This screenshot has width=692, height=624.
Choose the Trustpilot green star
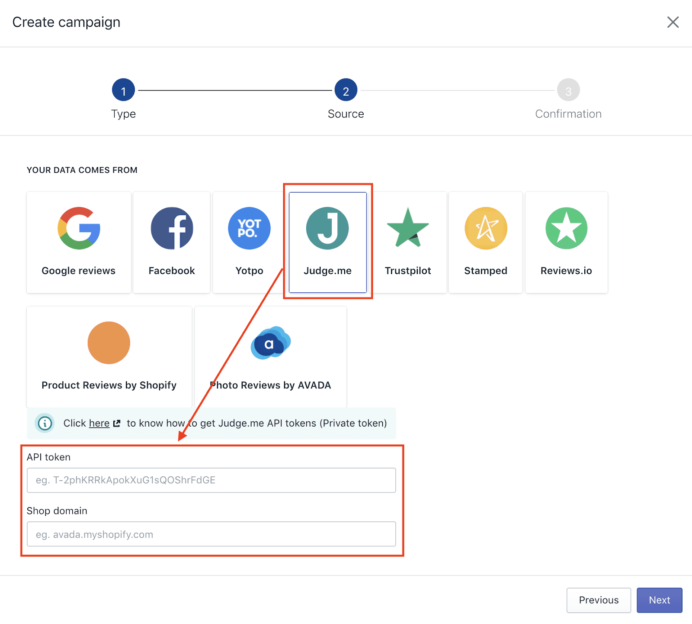(x=408, y=228)
